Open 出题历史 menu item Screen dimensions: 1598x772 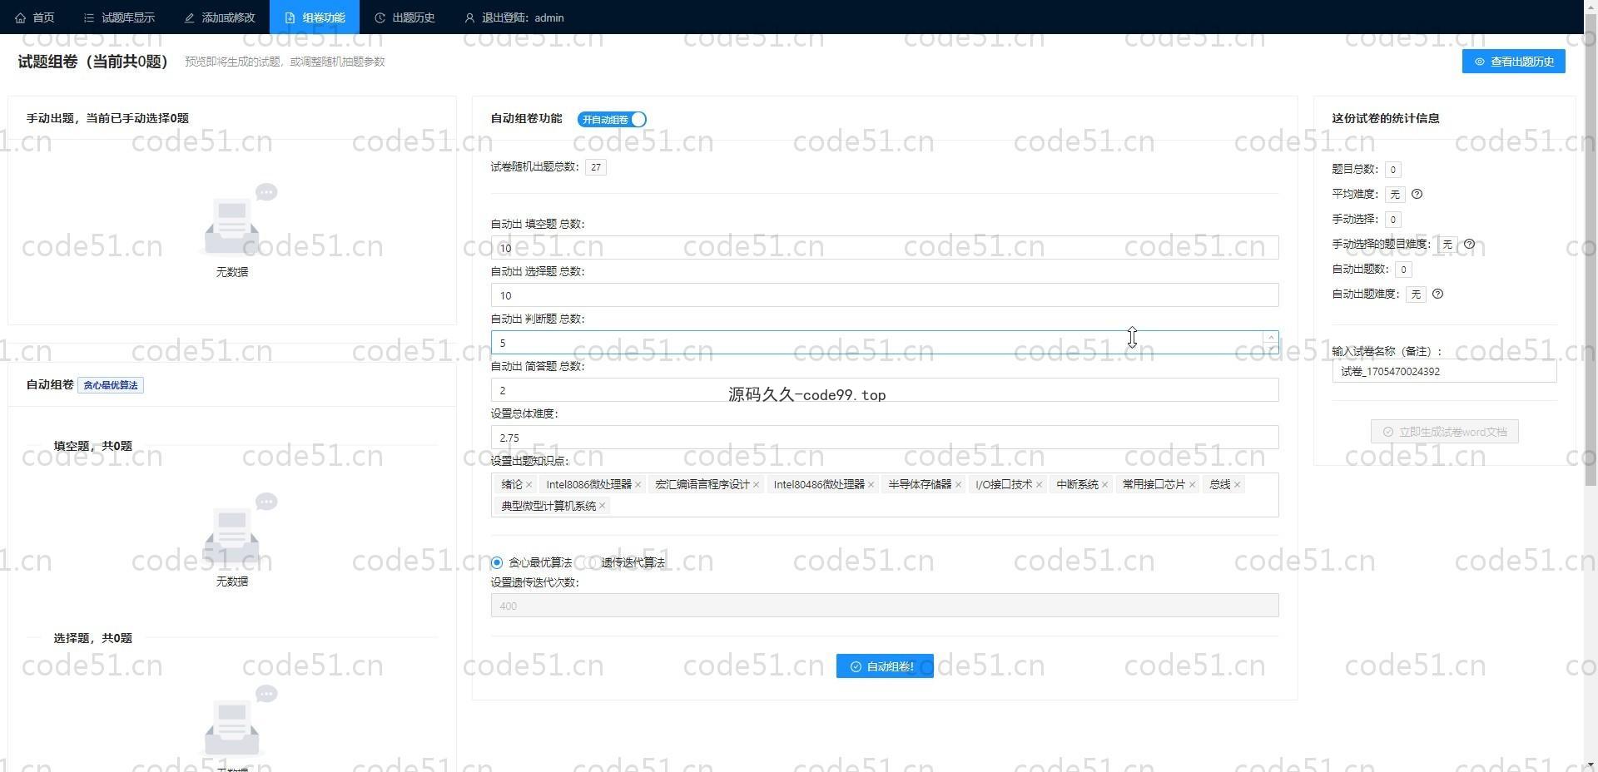(404, 17)
